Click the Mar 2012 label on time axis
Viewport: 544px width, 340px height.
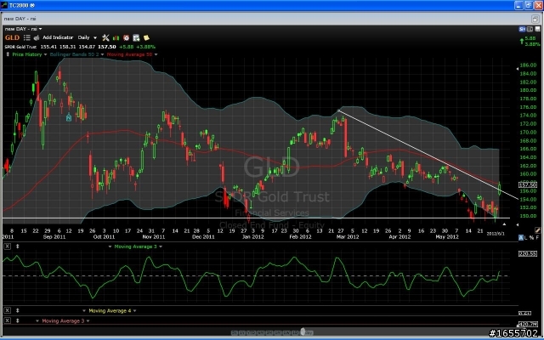point(348,236)
